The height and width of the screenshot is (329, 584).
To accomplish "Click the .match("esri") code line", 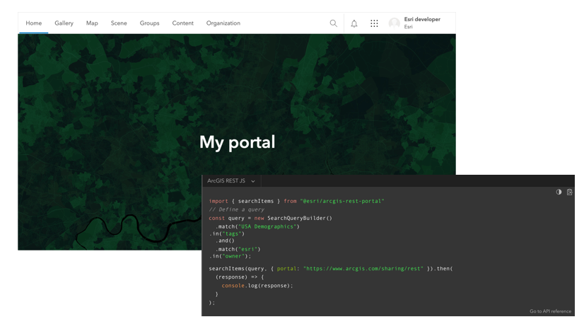I will (238, 249).
